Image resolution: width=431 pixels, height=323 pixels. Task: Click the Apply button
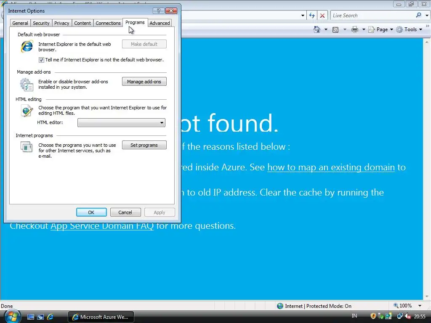[x=160, y=212]
